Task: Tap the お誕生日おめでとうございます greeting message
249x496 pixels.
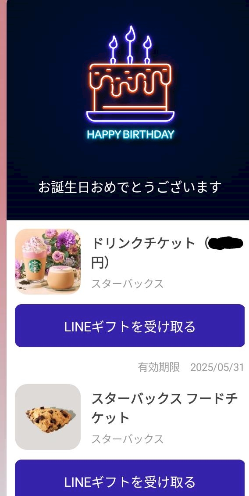Action: pyautogui.click(x=130, y=187)
